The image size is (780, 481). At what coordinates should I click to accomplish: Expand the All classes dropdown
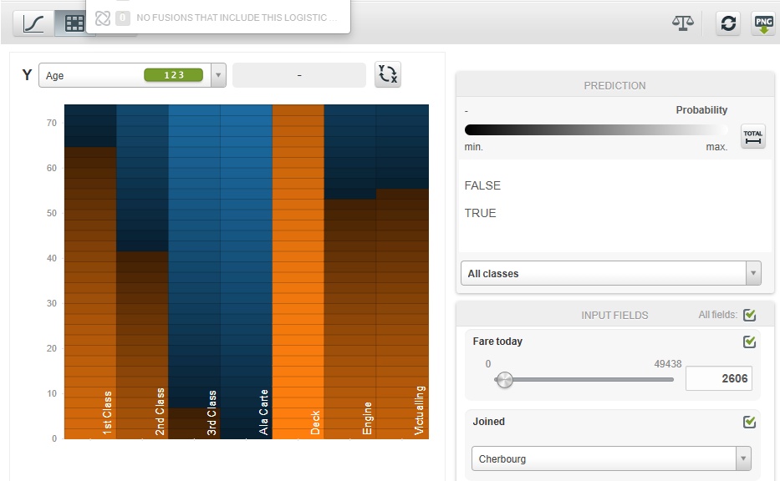click(752, 273)
